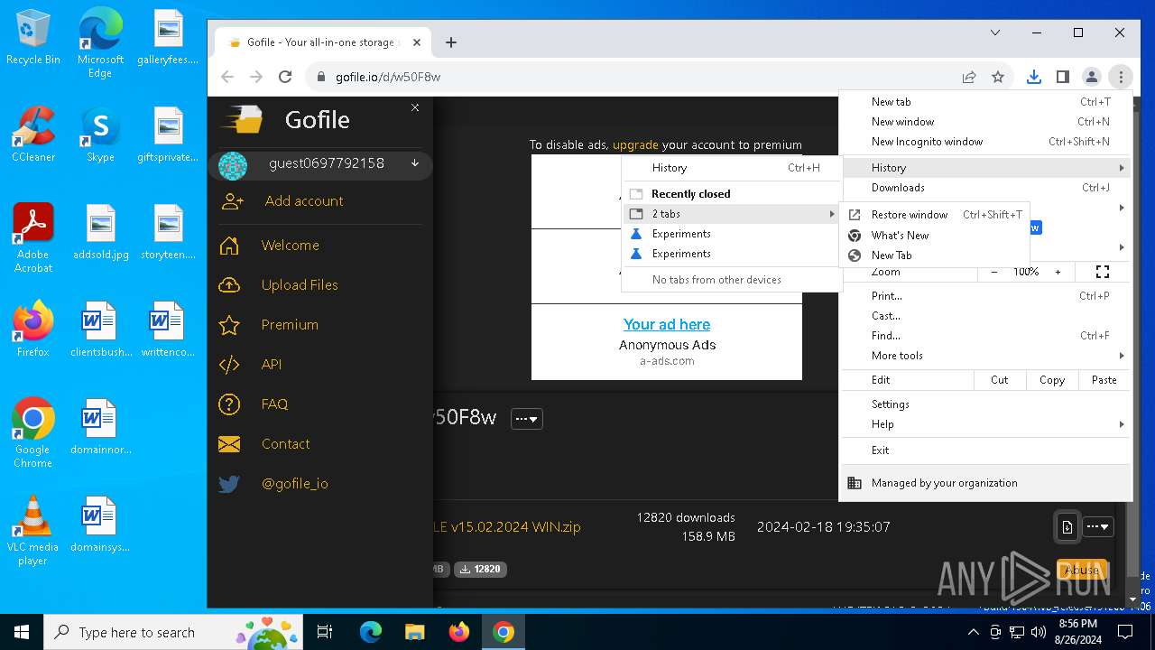Decrease zoom with the minus button

tap(994, 272)
